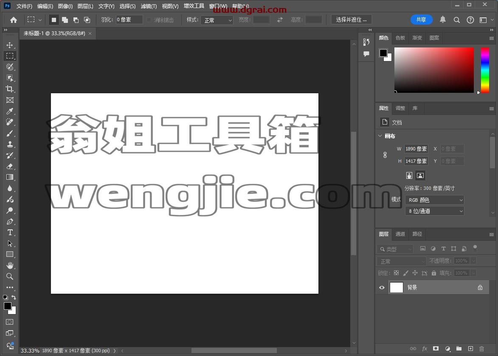The width and height of the screenshot is (498, 356).
Task: Select the Horizontal Type tool
Action: coord(10,232)
